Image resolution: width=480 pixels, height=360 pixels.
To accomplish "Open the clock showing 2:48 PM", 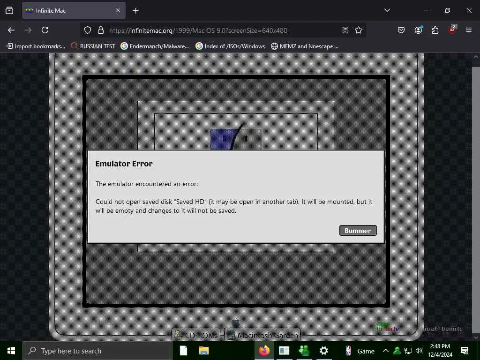I will tap(440, 351).
